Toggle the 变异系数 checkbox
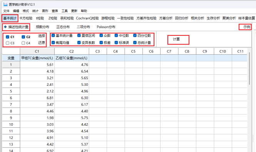The image size is (256, 152). 79,43
